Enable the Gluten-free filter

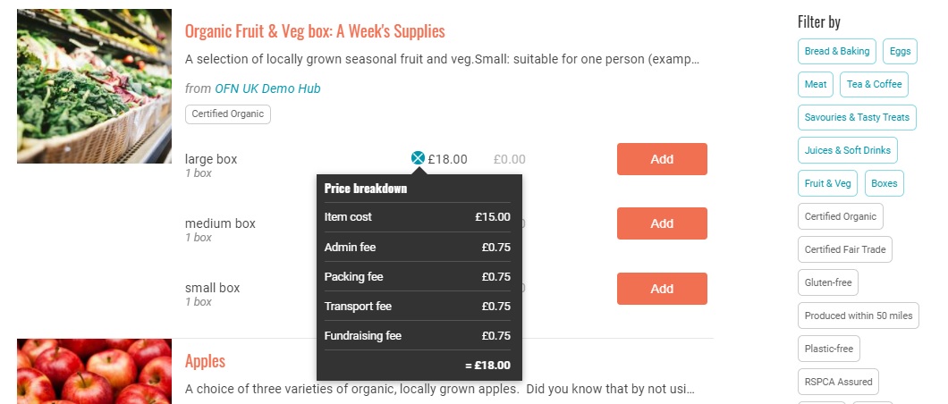tap(827, 282)
